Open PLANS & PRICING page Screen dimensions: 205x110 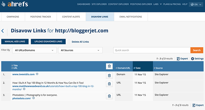172,4
